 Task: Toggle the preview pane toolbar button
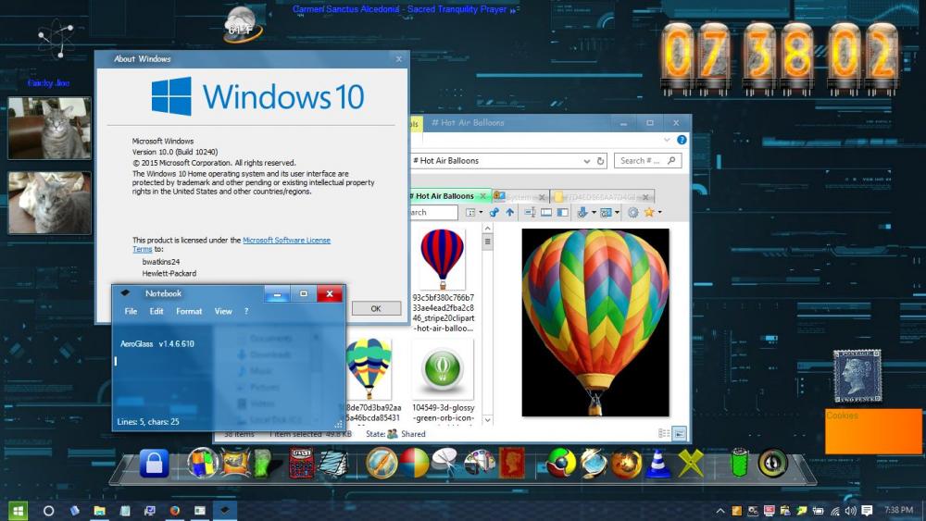click(561, 213)
